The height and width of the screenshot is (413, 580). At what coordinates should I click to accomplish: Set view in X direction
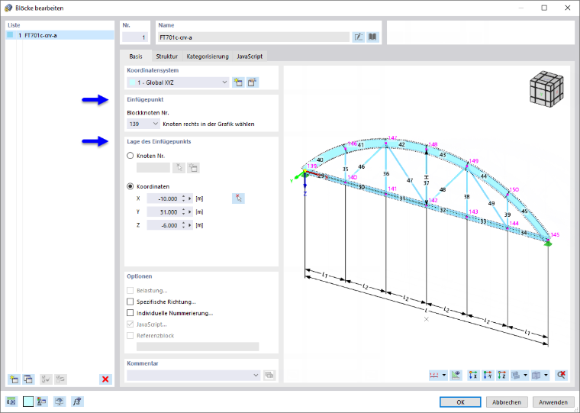pyautogui.click(x=473, y=376)
